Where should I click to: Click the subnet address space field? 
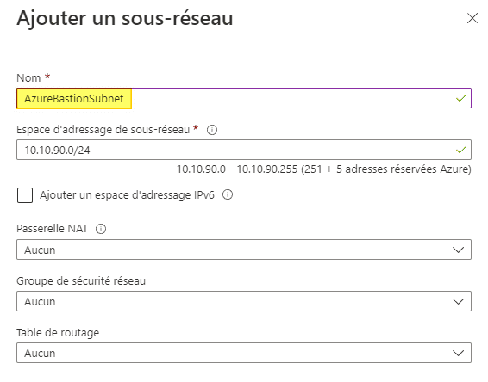pyautogui.click(x=244, y=150)
